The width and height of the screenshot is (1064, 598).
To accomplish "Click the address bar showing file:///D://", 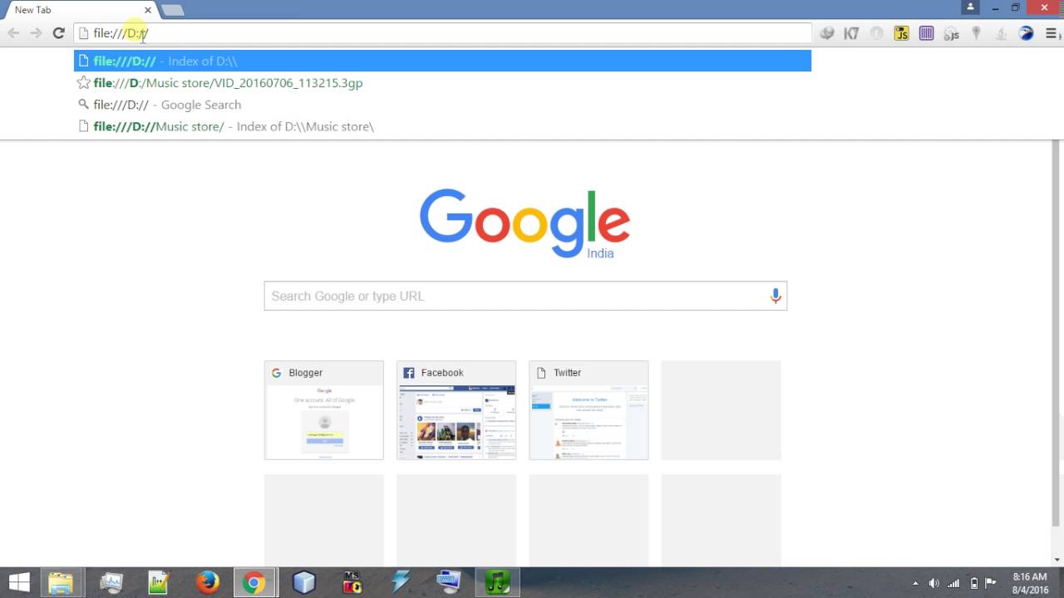I will pyautogui.click(x=442, y=33).
